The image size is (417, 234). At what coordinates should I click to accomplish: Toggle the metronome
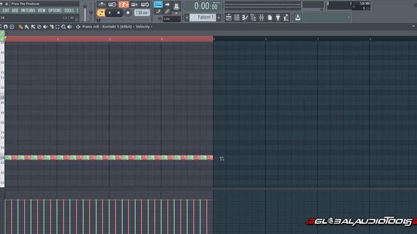coord(102,5)
